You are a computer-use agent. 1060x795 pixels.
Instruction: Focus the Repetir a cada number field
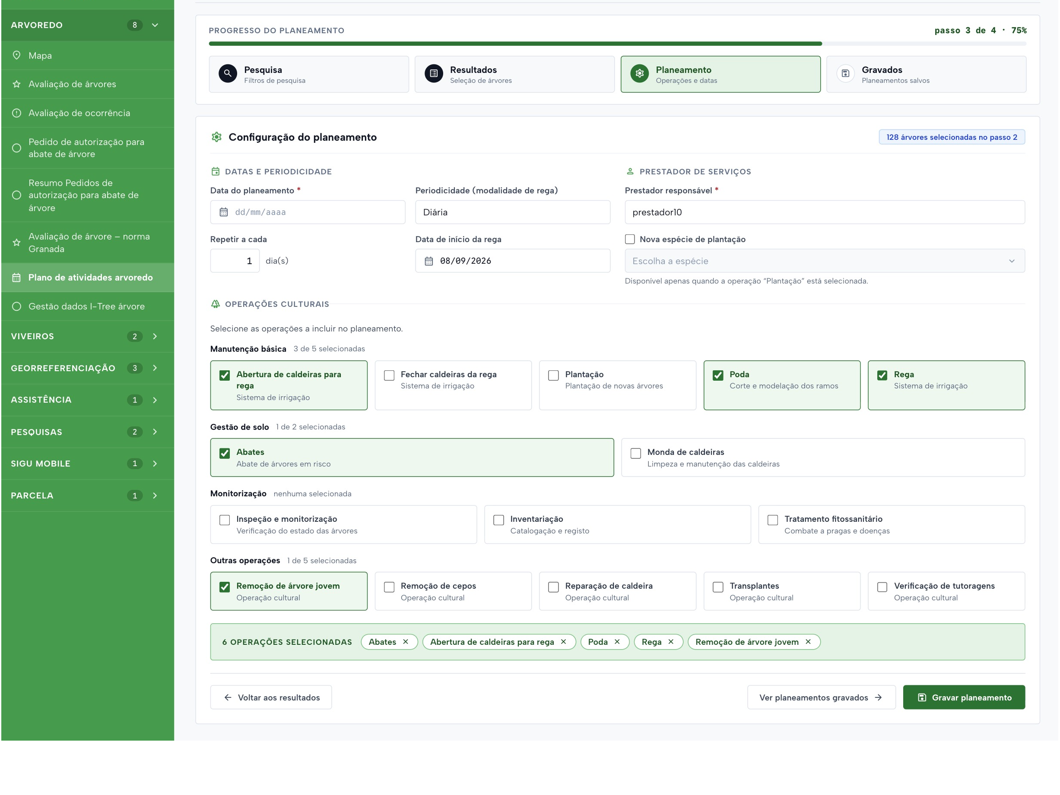[x=235, y=261]
